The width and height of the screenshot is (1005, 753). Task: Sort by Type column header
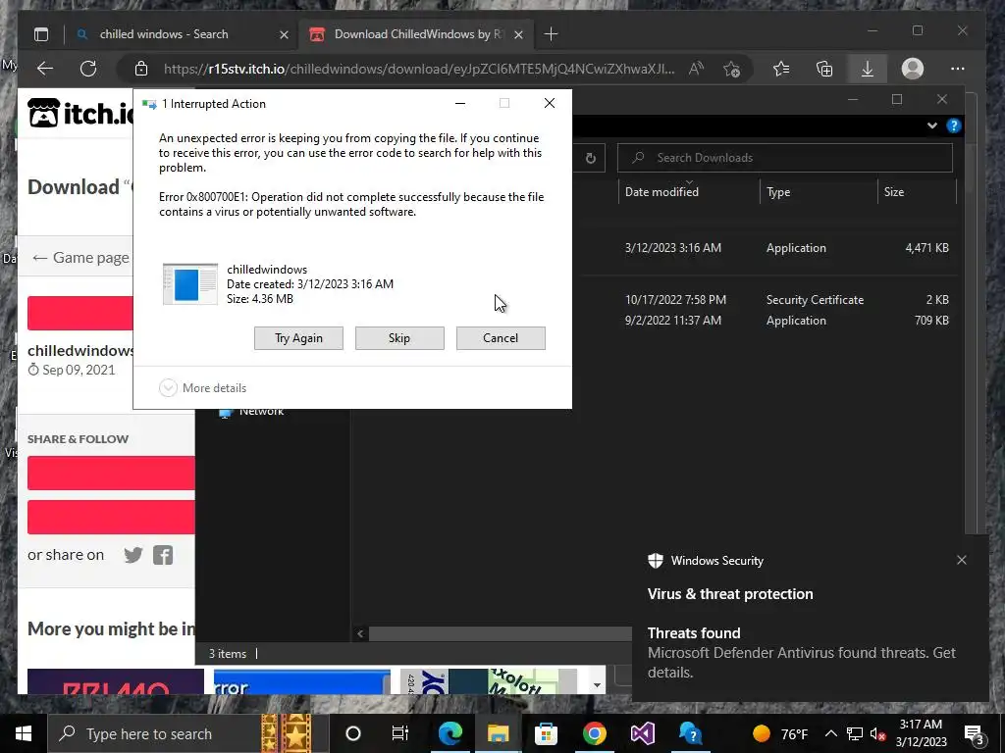coord(819,191)
